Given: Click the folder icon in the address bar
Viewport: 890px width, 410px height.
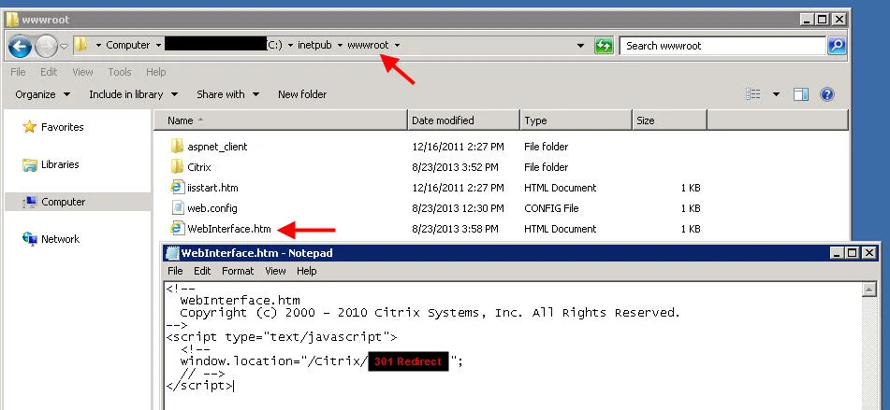Looking at the screenshot, I should tap(81, 45).
